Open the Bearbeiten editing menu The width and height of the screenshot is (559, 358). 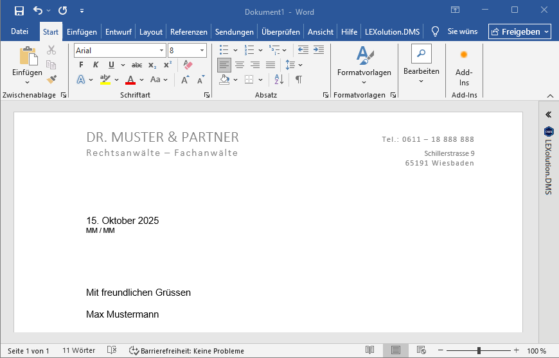421,65
